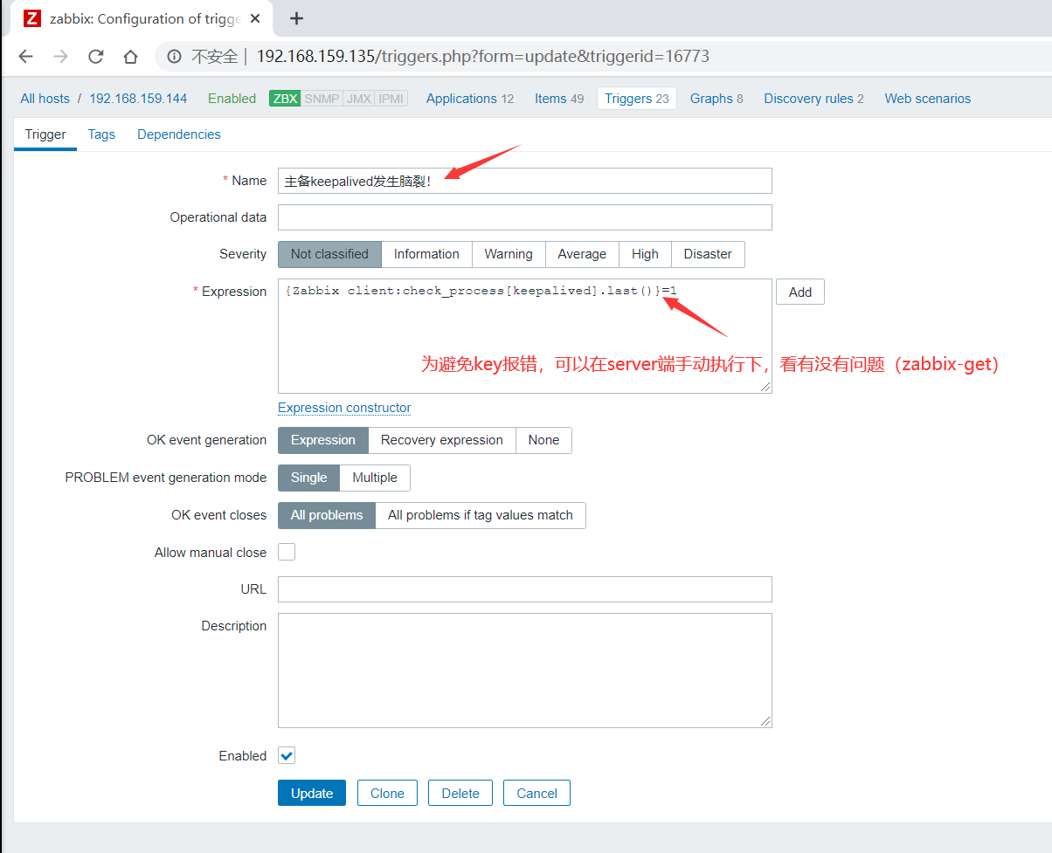This screenshot has height=853, width=1052.
Task: Select Not classified severity
Action: point(329,254)
